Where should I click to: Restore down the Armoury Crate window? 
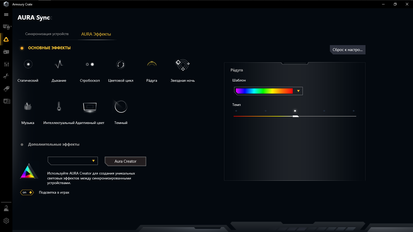pos(395,4)
